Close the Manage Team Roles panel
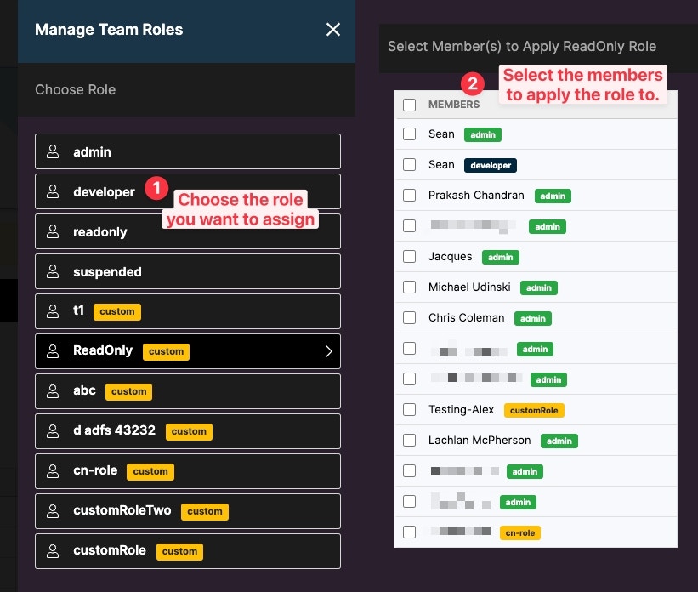698x592 pixels. click(x=333, y=30)
